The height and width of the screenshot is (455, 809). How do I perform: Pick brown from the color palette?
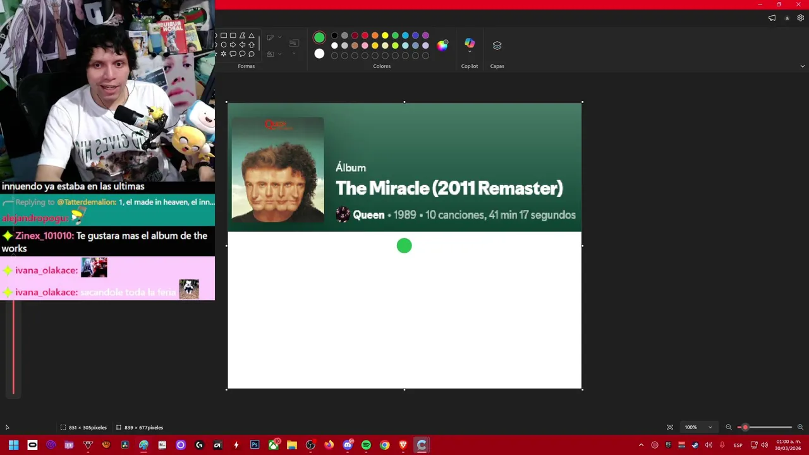pyautogui.click(x=355, y=45)
